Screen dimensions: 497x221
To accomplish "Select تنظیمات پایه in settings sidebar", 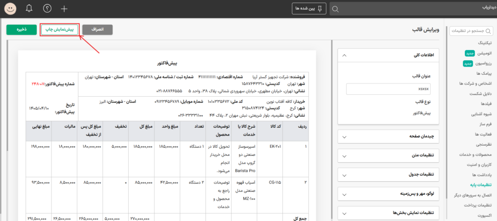I will tap(481, 185).
